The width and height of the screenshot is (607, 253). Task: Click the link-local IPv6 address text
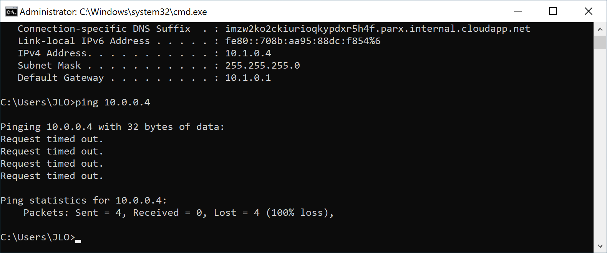coord(303,41)
